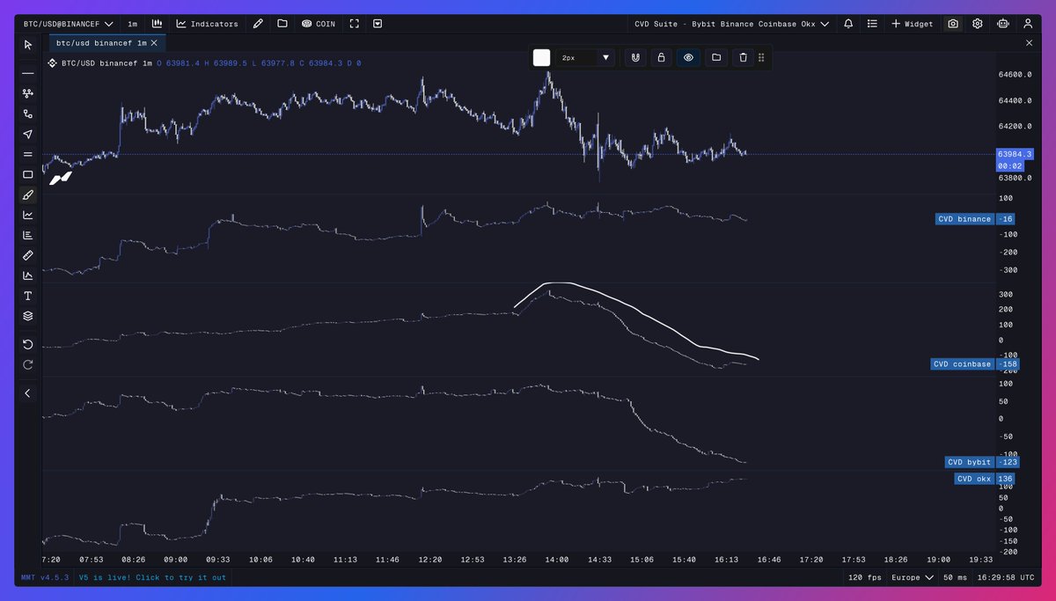Image resolution: width=1056 pixels, height=601 pixels.
Task: Toggle magnet snap for drawing
Action: coord(634,57)
